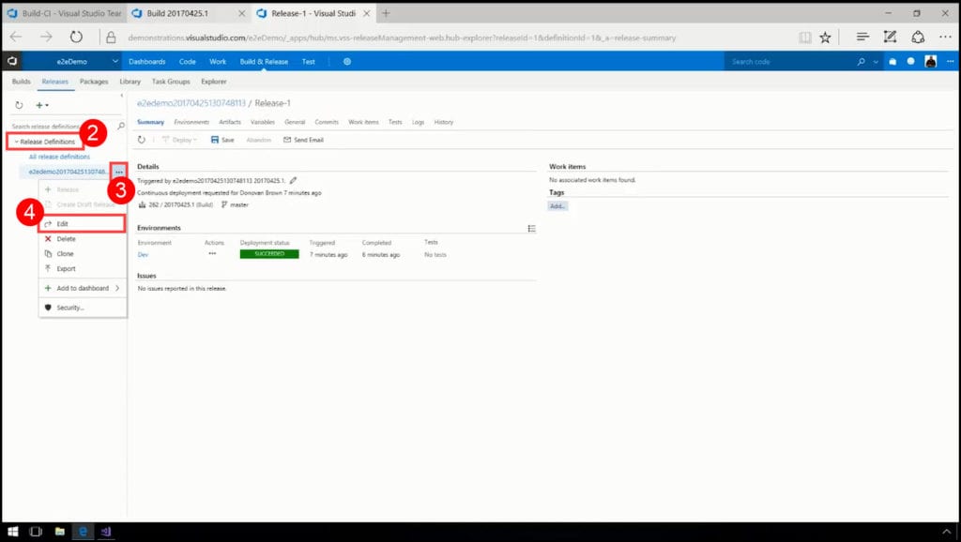Open actions ellipsis for Dev environment
Viewport: 961px width, 542px height.
(x=212, y=253)
